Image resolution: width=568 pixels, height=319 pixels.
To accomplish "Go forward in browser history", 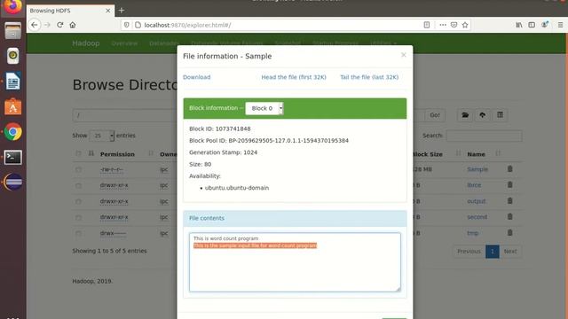I will (x=47, y=25).
